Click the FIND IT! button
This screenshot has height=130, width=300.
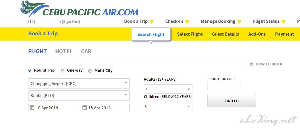(232, 101)
